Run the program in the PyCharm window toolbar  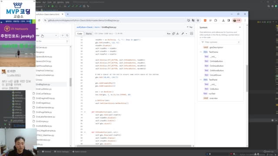pyautogui.click(x=49, y=6)
